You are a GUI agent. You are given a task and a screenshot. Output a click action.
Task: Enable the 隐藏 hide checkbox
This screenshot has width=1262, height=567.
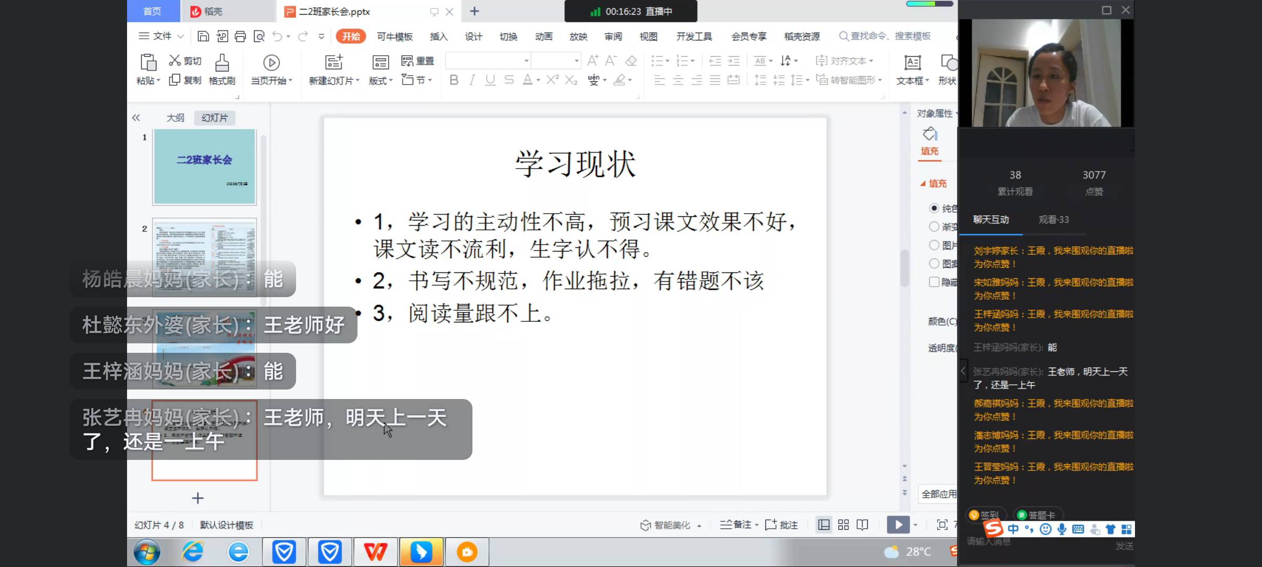pos(934,282)
